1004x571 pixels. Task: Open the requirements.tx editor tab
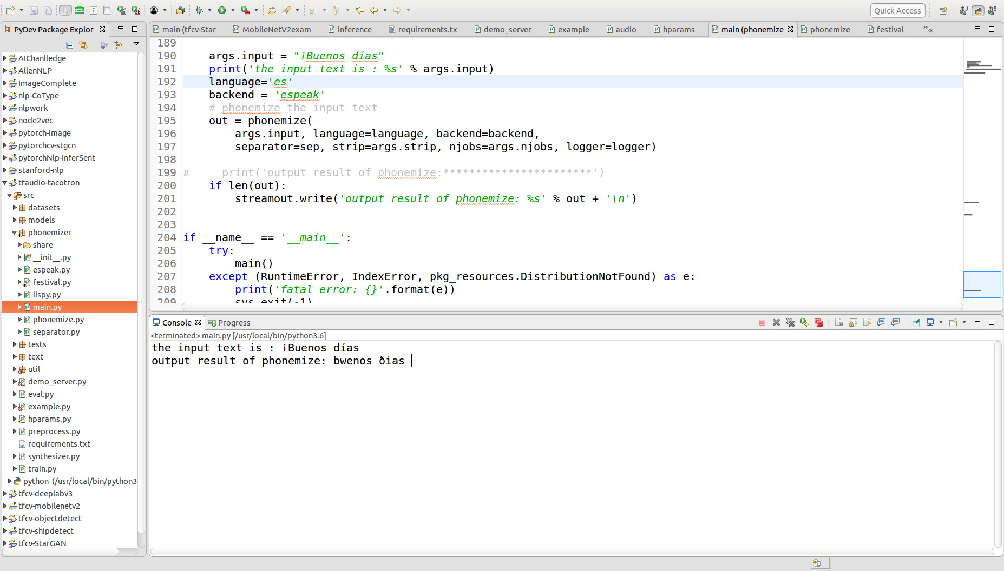[x=423, y=30]
